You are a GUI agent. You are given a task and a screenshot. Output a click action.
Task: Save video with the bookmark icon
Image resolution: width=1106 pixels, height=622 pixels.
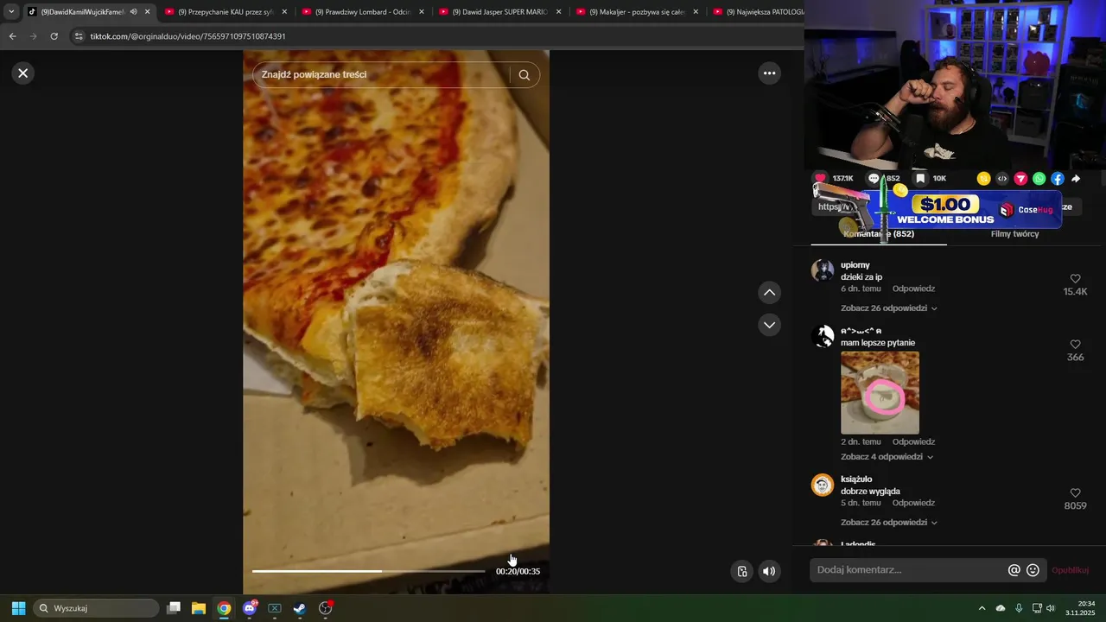[x=920, y=179]
